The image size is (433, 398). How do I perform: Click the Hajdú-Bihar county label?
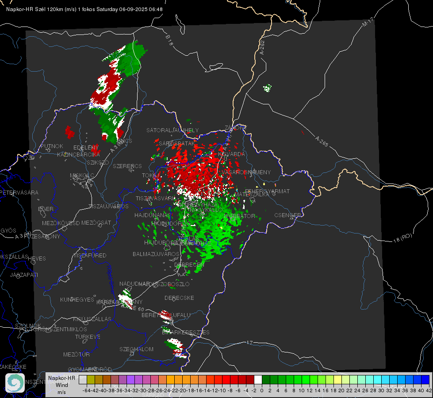[x=110, y=279]
